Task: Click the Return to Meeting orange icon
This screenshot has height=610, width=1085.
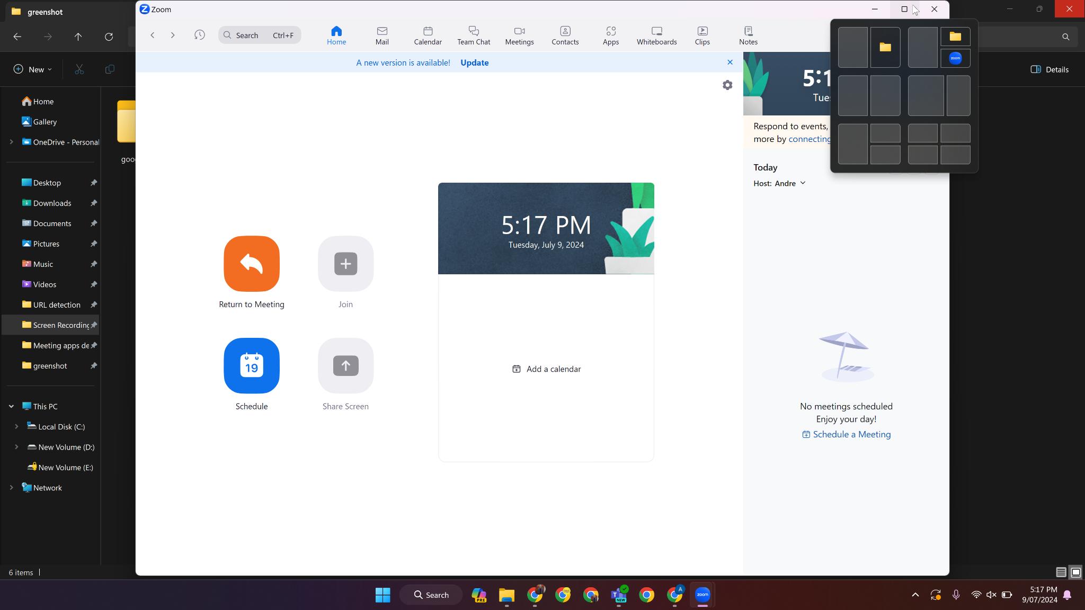Action: pyautogui.click(x=252, y=264)
